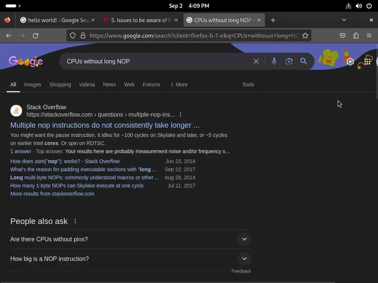378x283 pixels.
Task: Start a voice search via the microphone icon
Action: point(274,61)
